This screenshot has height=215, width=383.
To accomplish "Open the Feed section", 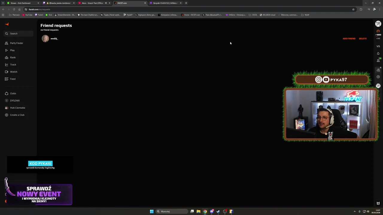I will point(10,79).
